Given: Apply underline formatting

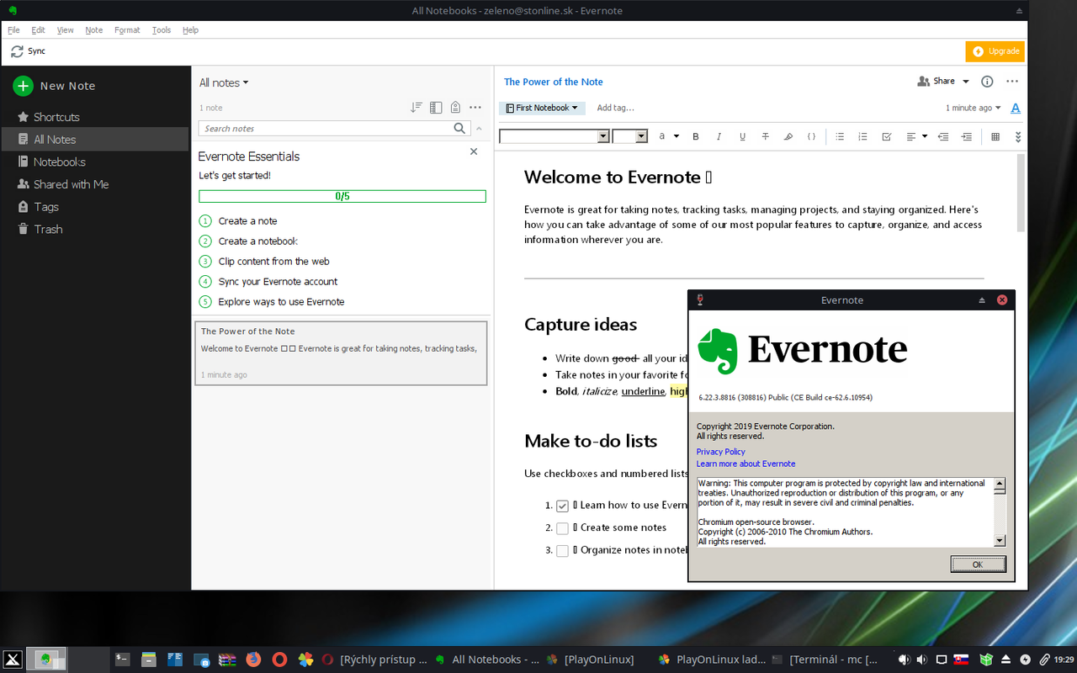Looking at the screenshot, I should coord(742,136).
